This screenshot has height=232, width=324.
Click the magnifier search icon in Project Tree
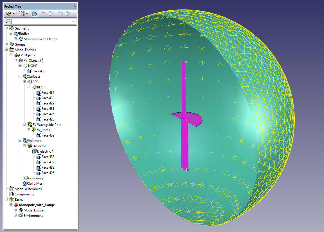point(8,21)
